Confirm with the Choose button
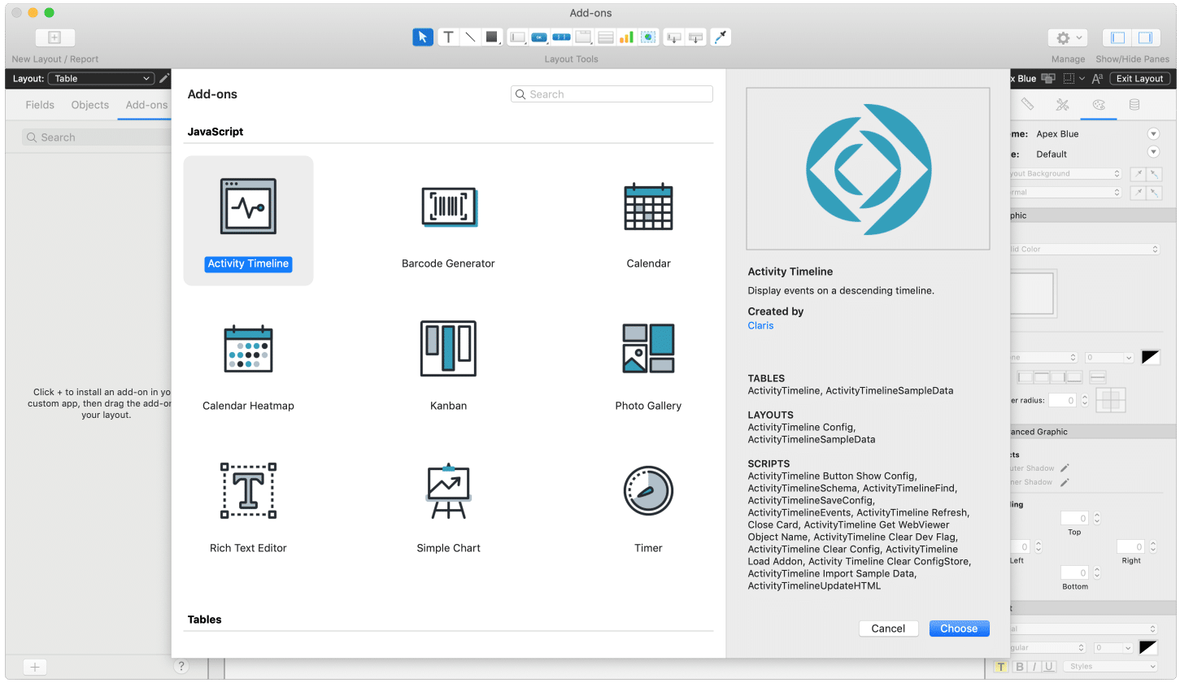The height and width of the screenshot is (683, 1180). coord(959,628)
